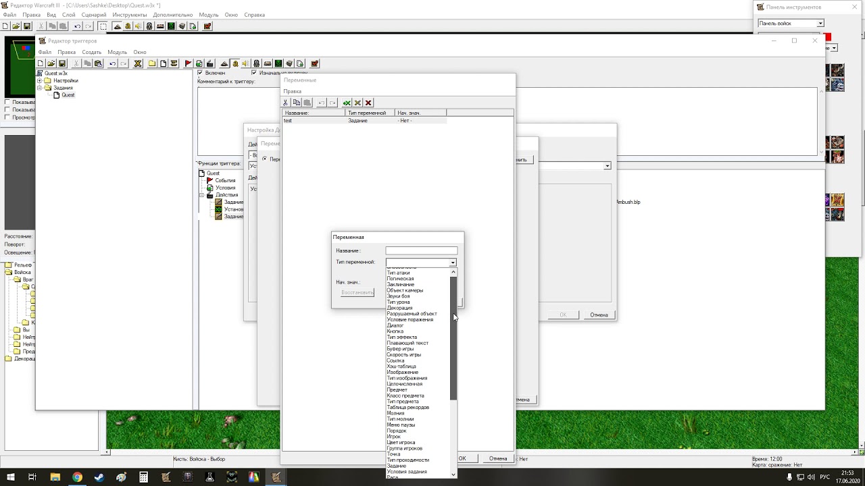Toggle the Включен checkbox

[200, 73]
